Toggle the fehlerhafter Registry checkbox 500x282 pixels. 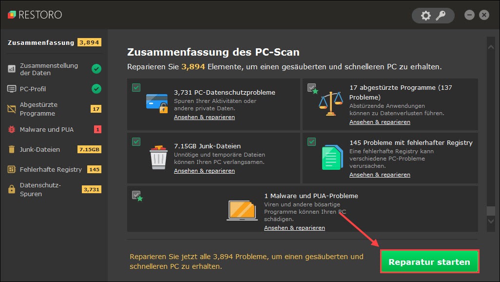[311, 141]
